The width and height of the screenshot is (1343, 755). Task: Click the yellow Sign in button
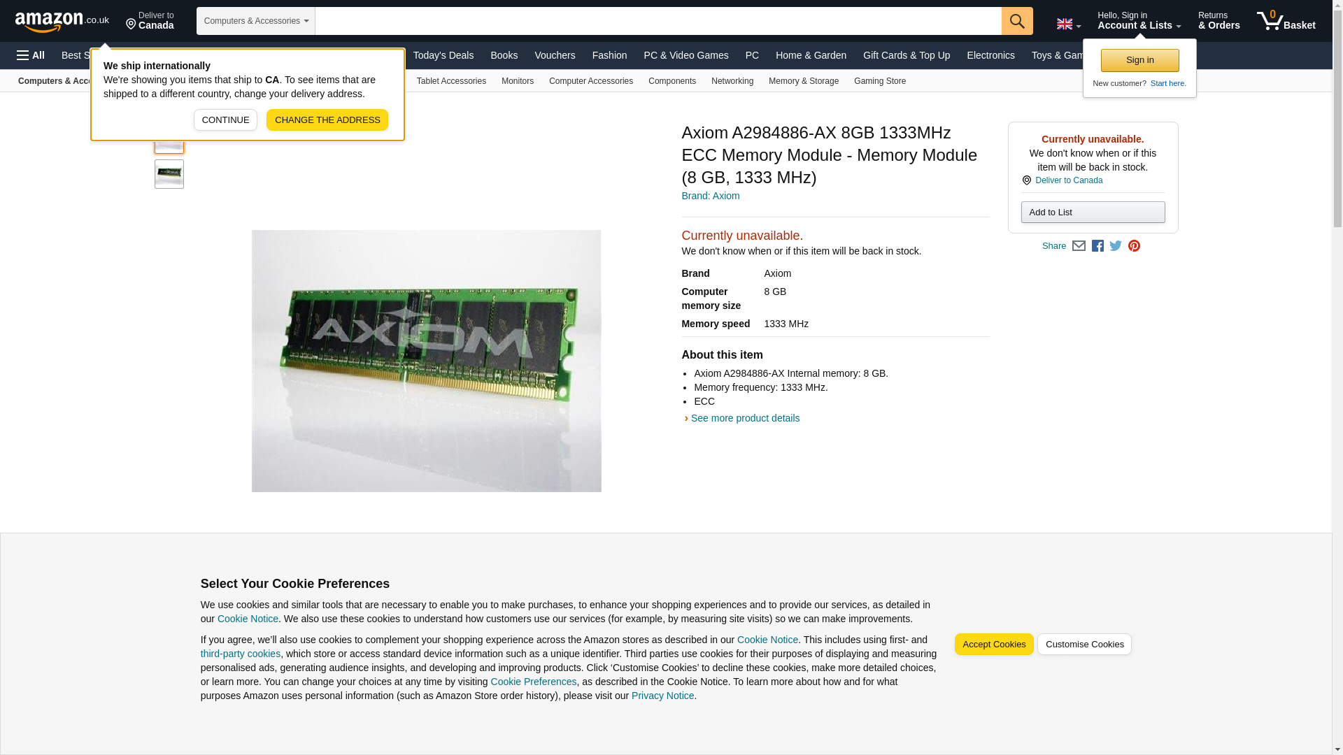(x=1139, y=60)
